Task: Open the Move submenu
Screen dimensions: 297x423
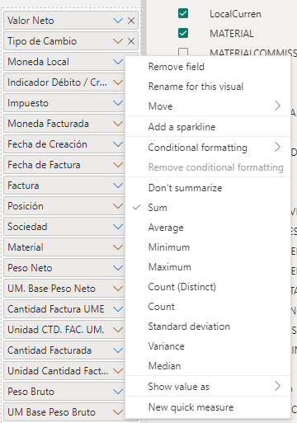Action: point(208,106)
